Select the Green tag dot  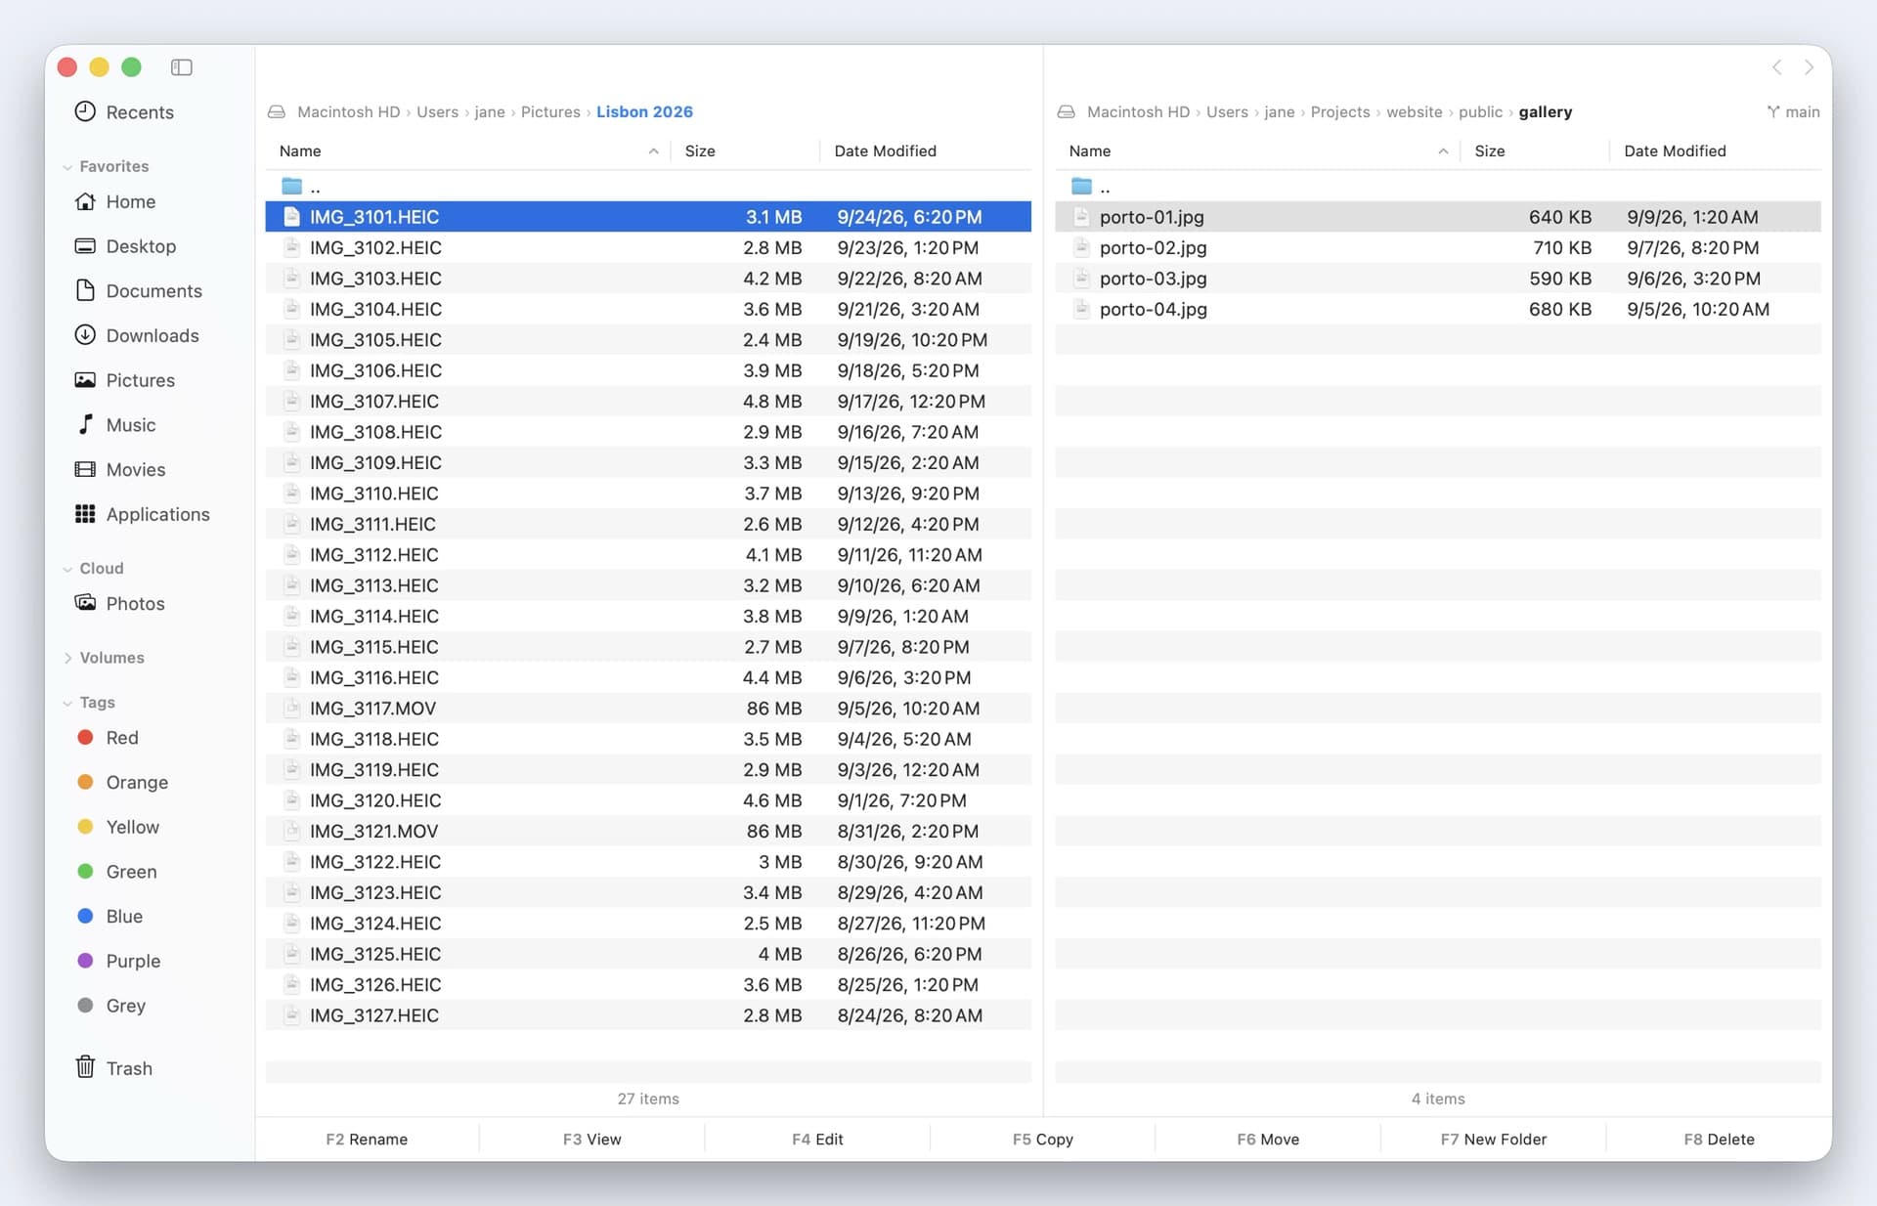pyautogui.click(x=85, y=871)
